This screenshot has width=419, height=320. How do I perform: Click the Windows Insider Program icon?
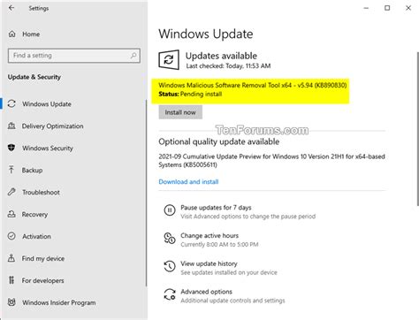coord(11,302)
